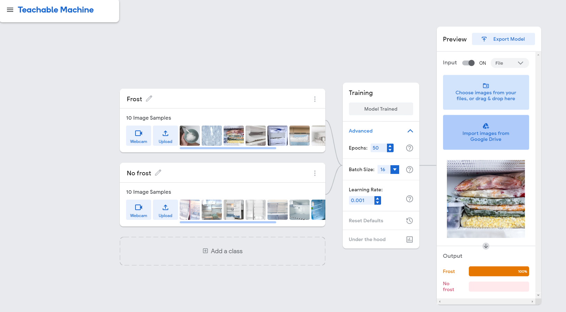The height and width of the screenshot is (312, 566).
Task: Click the Learning Rate value field
Action: click(362, 200)
